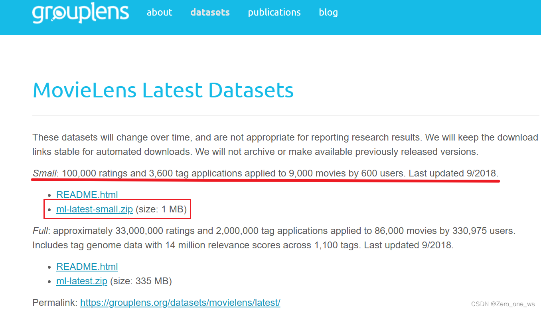Viewport: 541px width, 311px height.
Task: Click the line Includes tag genome data
Action: [x=243, y=245]
